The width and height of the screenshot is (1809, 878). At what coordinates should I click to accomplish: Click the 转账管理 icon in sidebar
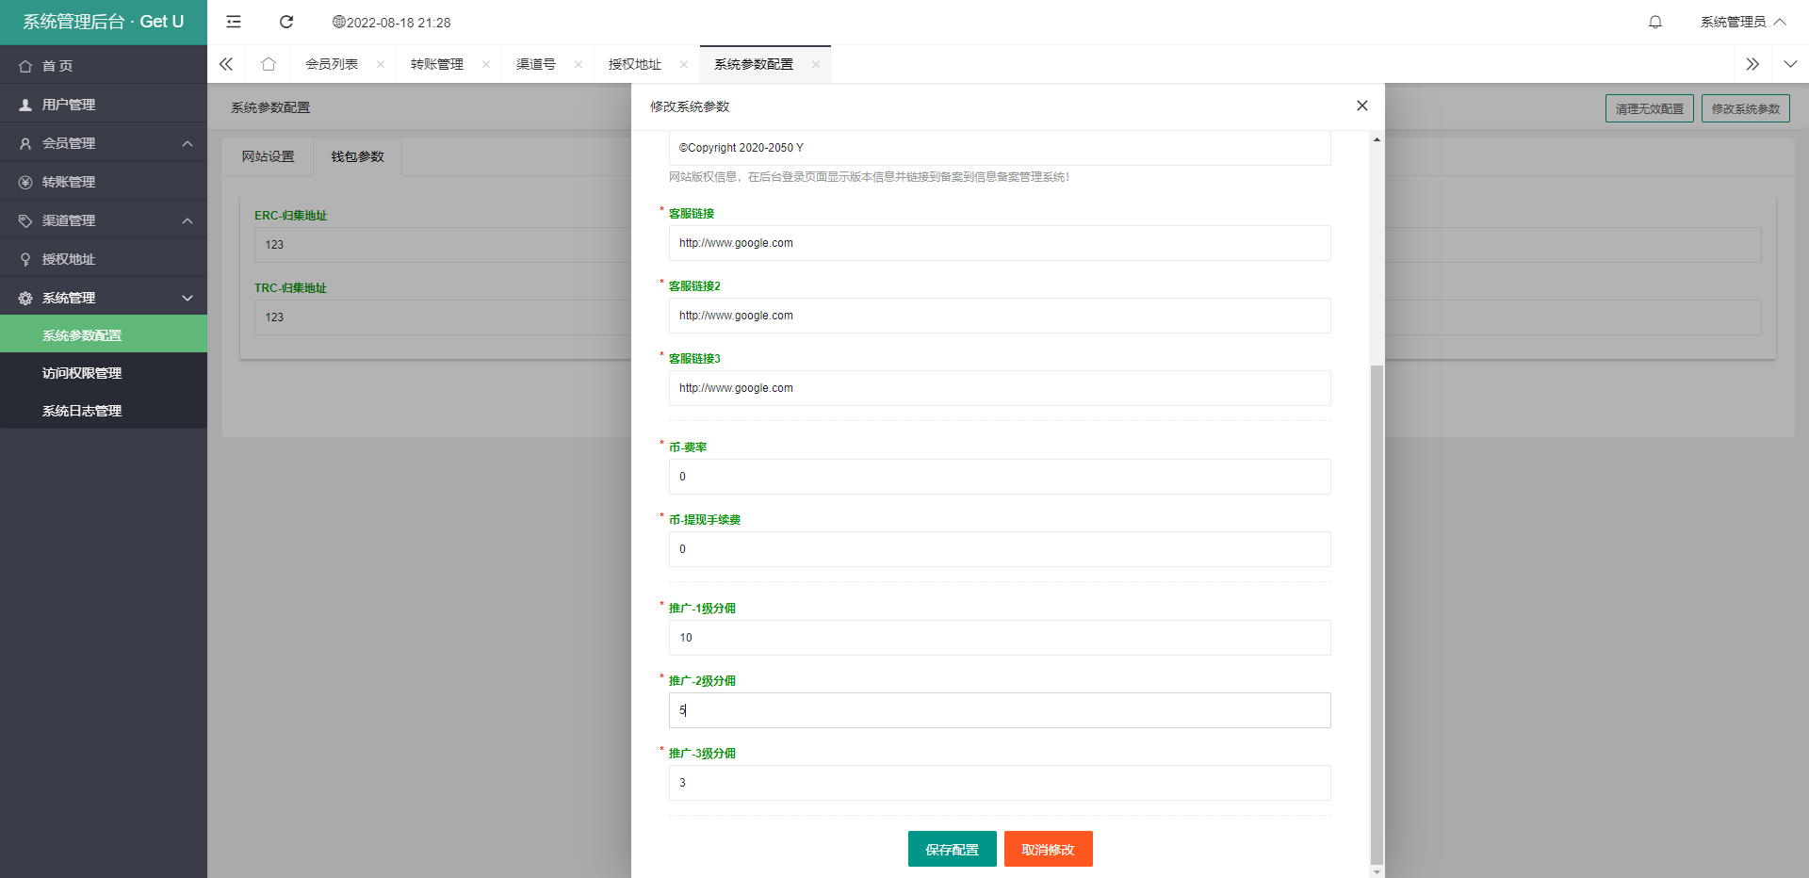pyautogui.click(x=25, y=181)
